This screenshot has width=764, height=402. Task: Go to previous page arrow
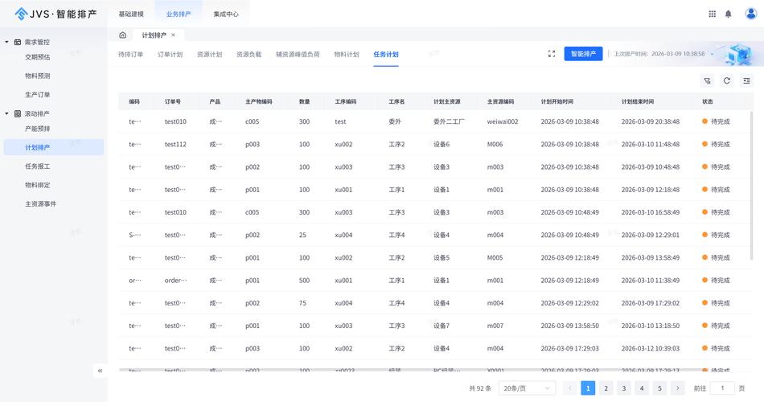pos(570,388)
